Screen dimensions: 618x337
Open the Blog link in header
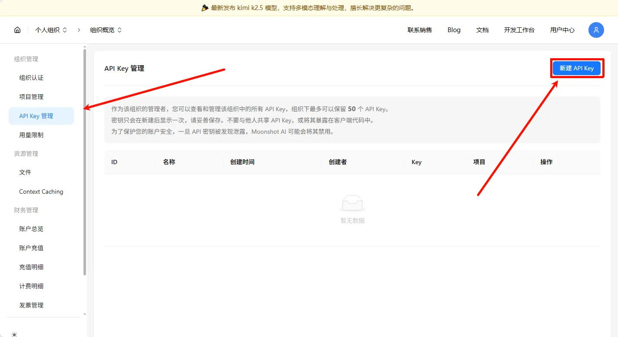click(454, 30)
